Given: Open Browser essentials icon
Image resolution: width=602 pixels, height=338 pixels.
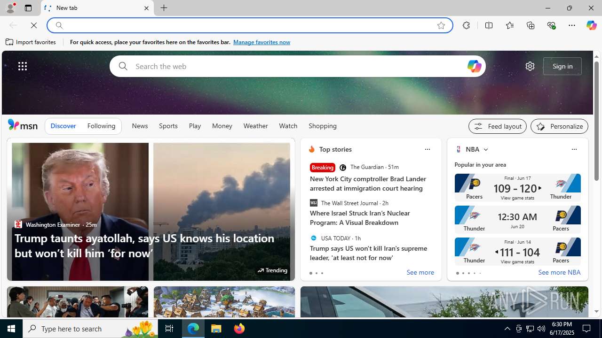Looking at the screenshot, I should (x=551, y=25).
